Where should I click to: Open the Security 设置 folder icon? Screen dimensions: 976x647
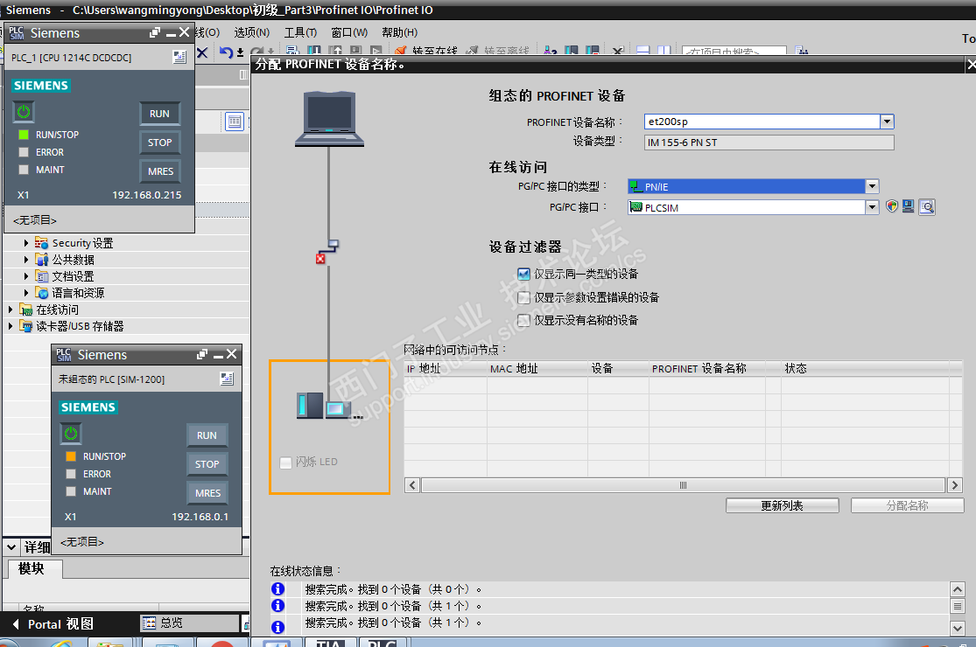pyautogui.click(x=42, y=242)
